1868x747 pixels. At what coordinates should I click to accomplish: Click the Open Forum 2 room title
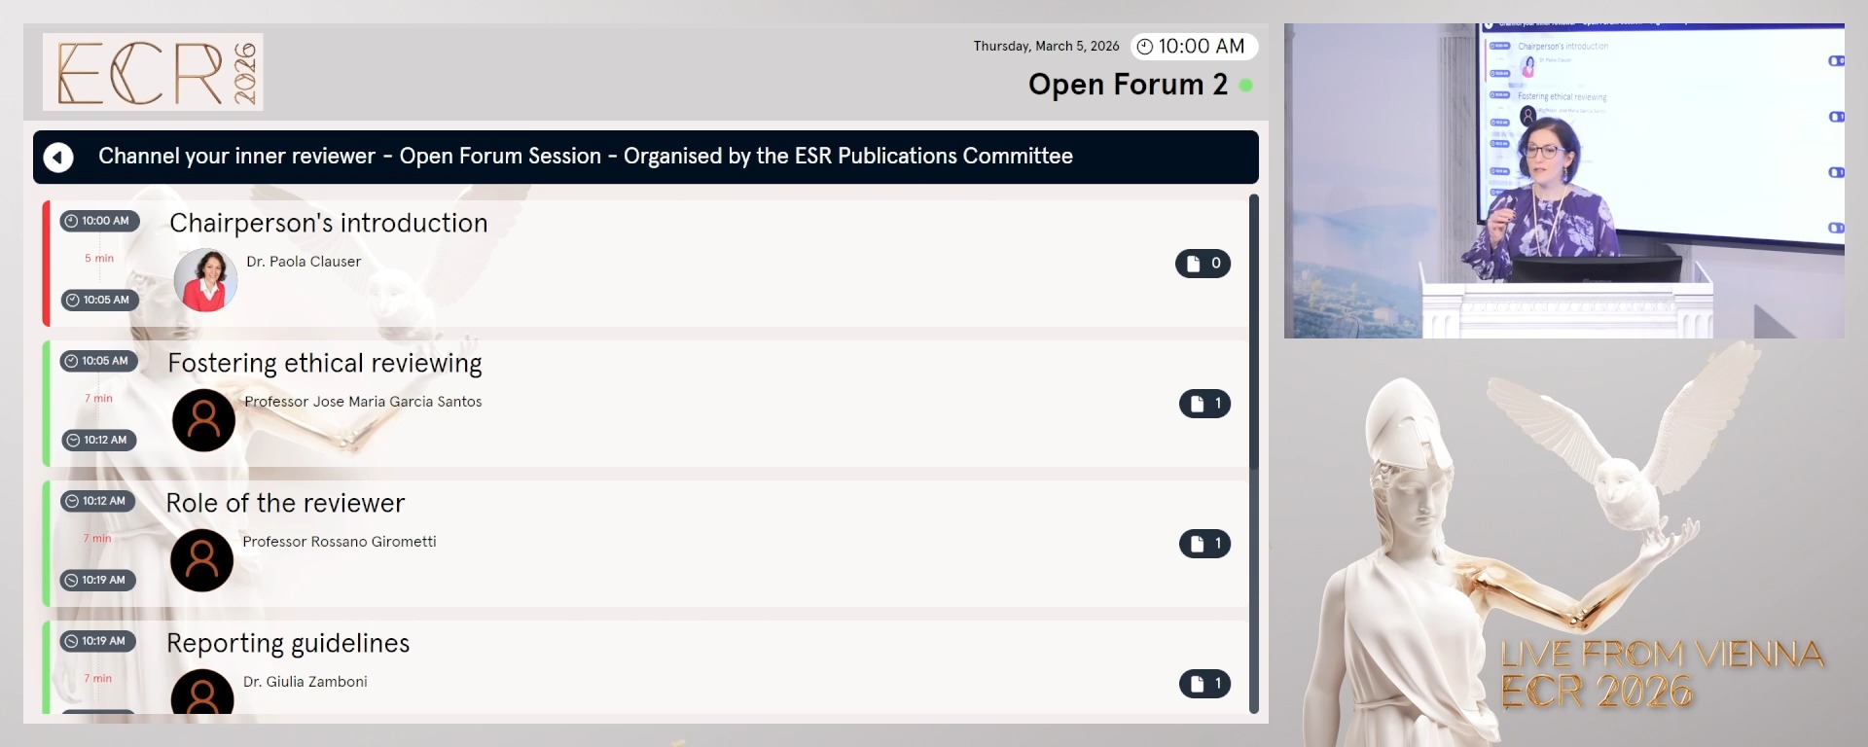(1127, 85)
